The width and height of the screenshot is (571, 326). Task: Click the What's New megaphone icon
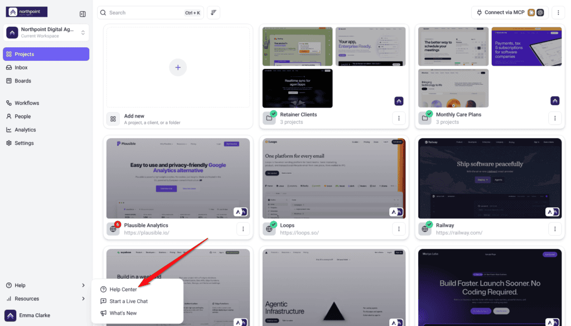click(x=103, y=313)
